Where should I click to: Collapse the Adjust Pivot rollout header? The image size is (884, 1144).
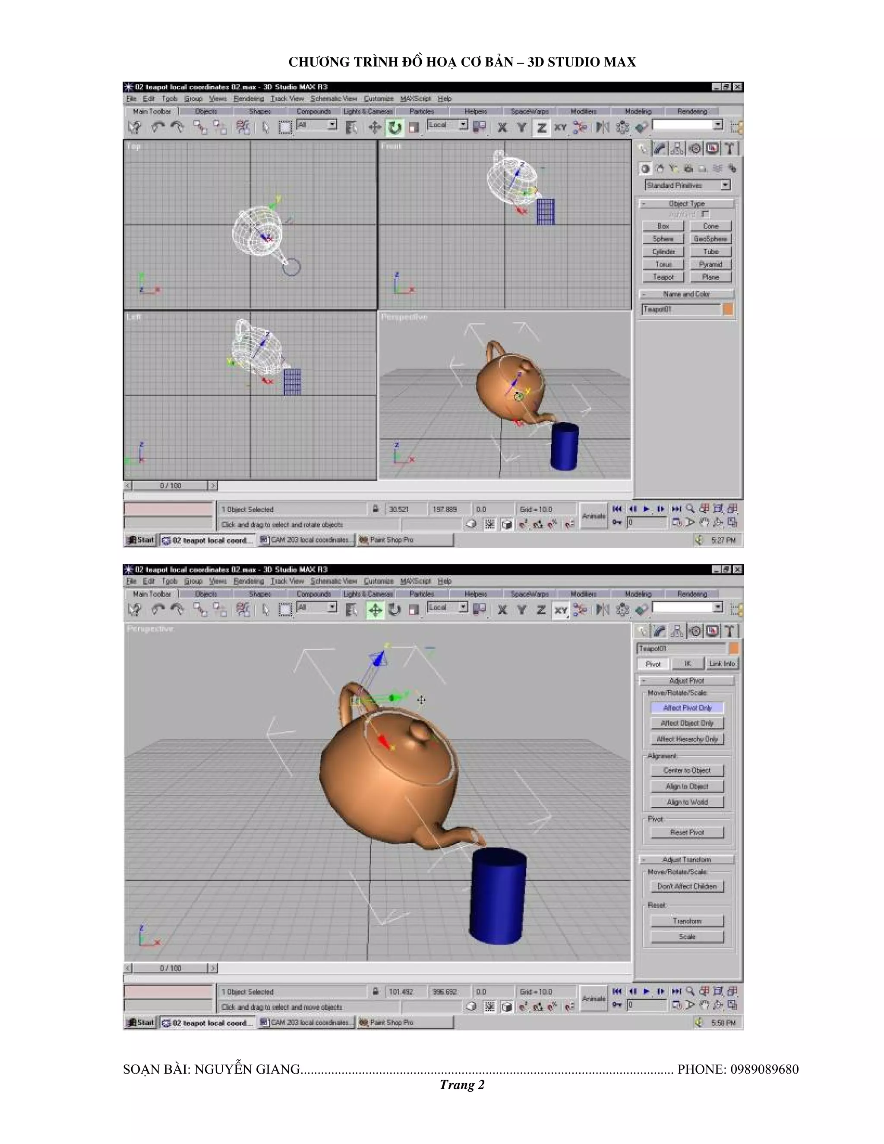click(687, 680)
